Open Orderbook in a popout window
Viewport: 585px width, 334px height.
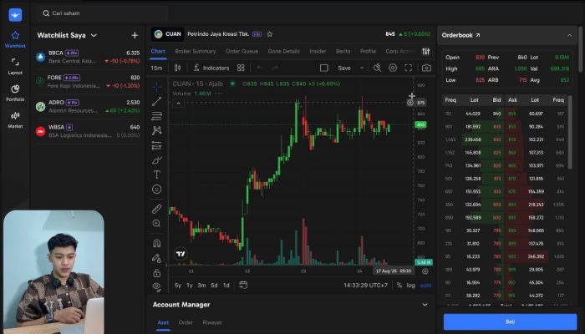coord(478,35)
